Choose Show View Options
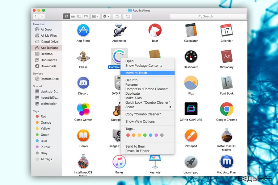278x185 pixels. click(147, 121)
